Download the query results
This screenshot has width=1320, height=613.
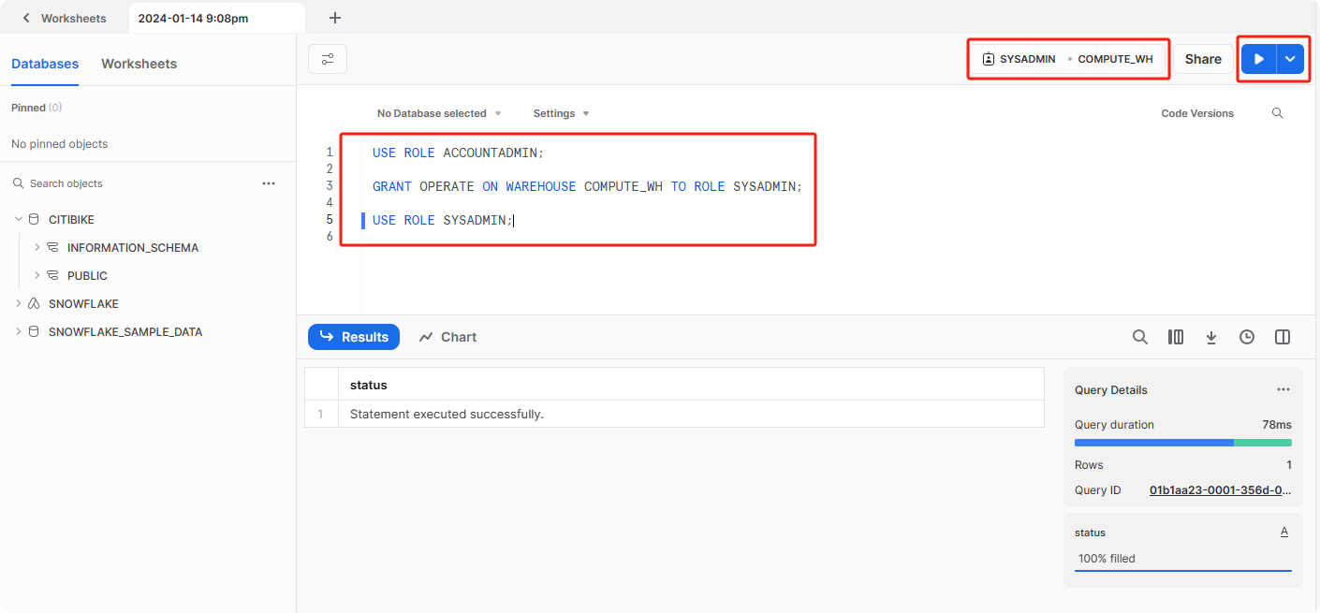1211,337
